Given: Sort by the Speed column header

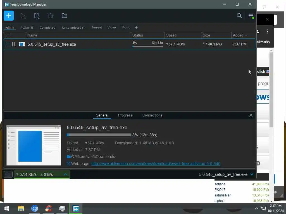Looking at the screenshot, I should point(183,35).
